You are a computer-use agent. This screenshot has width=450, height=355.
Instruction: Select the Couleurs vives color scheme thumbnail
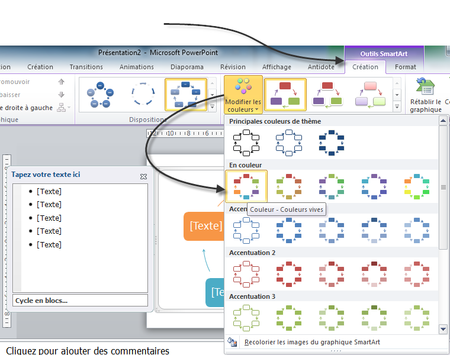(x=246, y=186)
